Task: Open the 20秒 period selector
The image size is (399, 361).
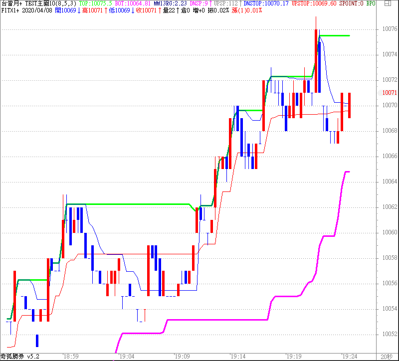Action: pyautogui.click(x=387, y=357)
